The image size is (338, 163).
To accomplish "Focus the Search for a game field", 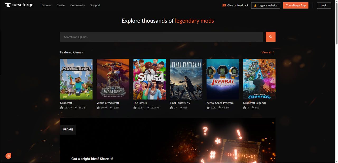I will (161, 37).
